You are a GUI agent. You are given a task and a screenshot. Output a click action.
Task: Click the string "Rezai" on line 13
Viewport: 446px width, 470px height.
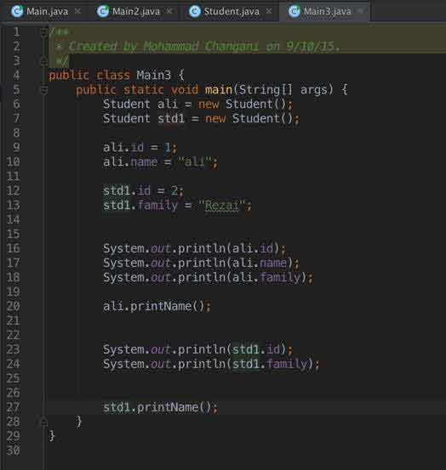221,206
